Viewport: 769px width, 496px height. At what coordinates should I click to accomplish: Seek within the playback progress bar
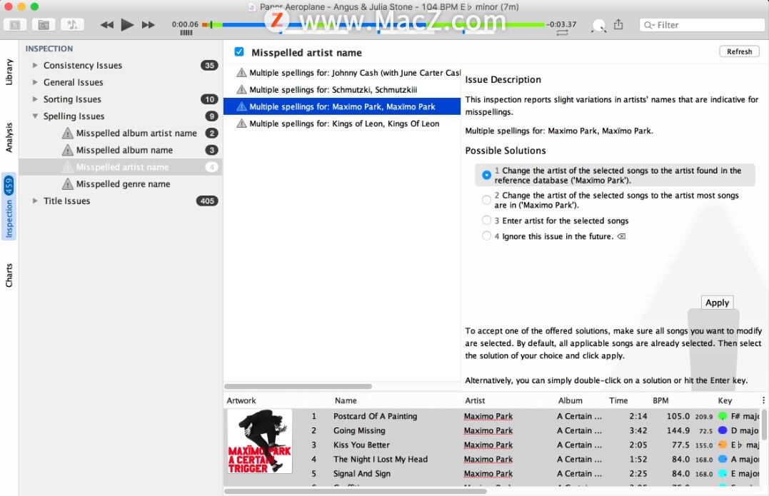click(x=373, y=24)
